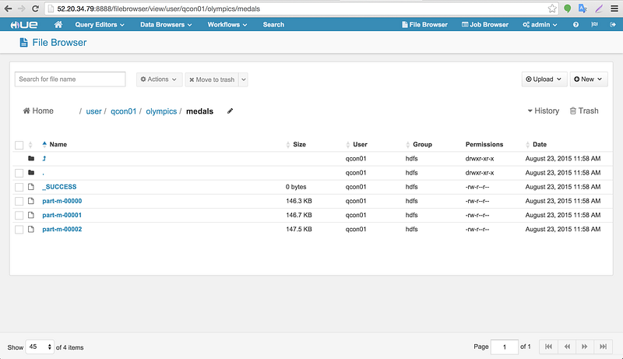Tick the part-m-00001 checkbox
Viewport: 623px width, 359px height.
[19, 215]
